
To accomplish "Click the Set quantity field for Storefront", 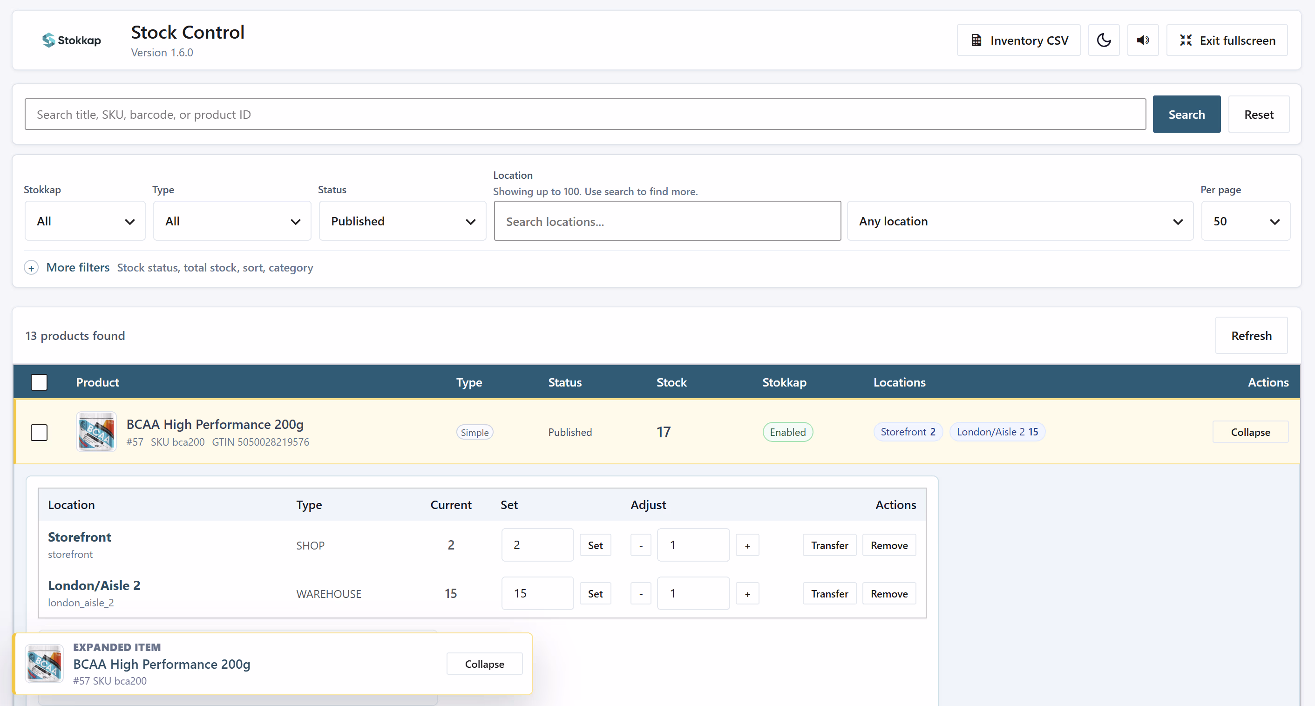I will [x=537, y=545].
